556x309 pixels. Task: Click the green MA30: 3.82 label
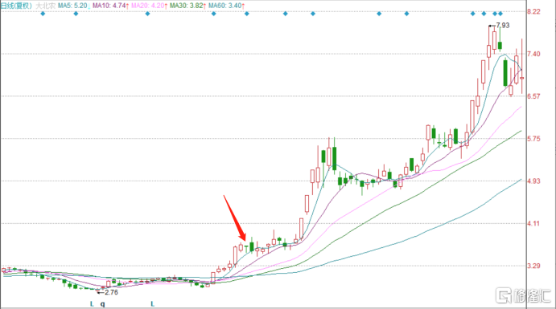187,6
